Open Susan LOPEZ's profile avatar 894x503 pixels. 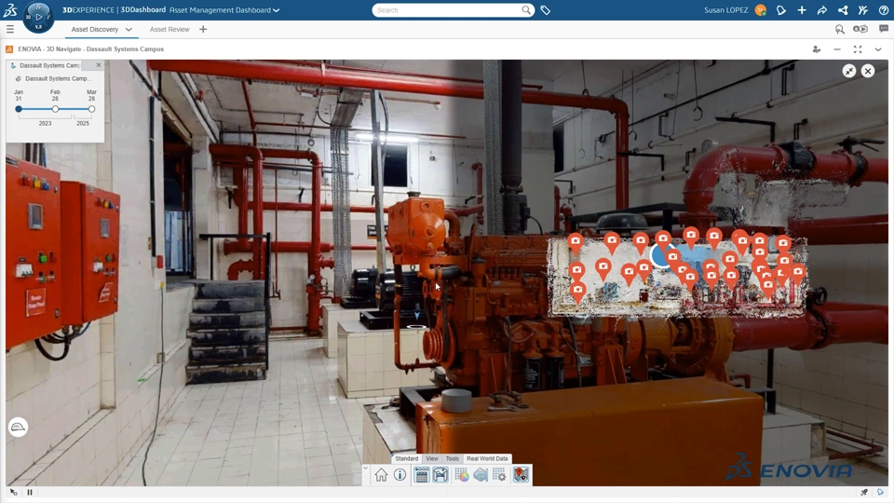760,10
